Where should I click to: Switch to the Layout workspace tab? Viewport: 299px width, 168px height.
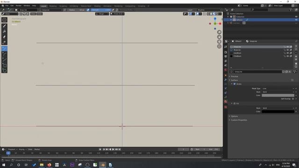pyautogui.click(x=43, y=6)
